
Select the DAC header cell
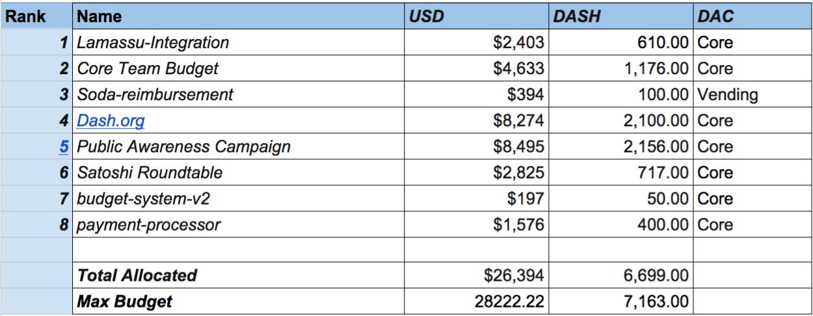click(x=752, y=16)
